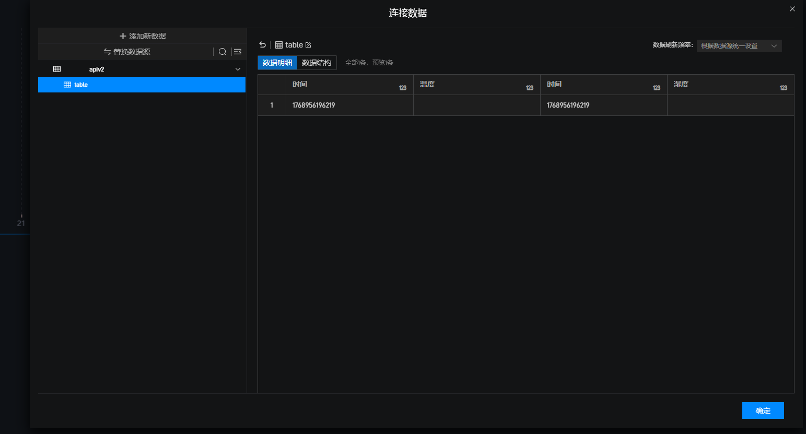Click the back arrow beside table title
The image size is (806, 434).
click(x=262, y=45)
